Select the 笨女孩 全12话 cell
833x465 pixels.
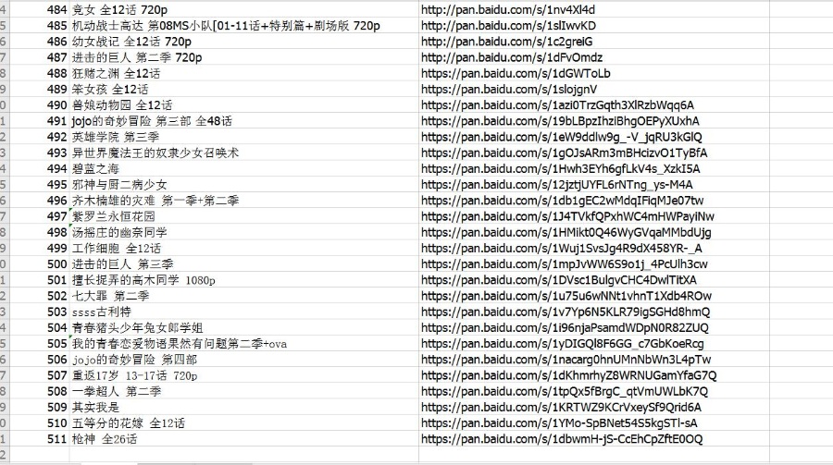(243, 89)
